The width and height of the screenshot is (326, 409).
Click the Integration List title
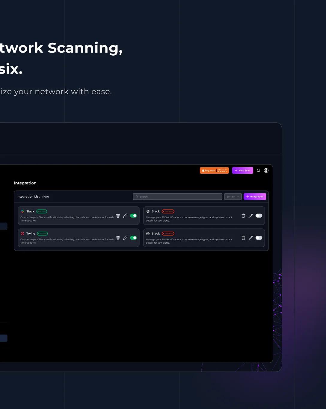pyautogui.click(x=28, y=197)
